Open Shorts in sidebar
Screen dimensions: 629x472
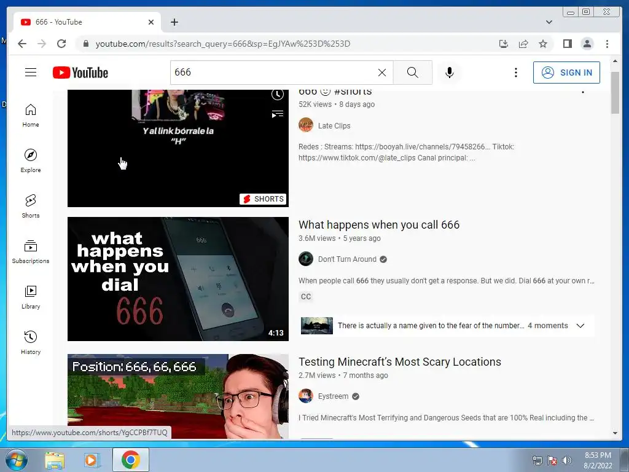click(31, 206)
